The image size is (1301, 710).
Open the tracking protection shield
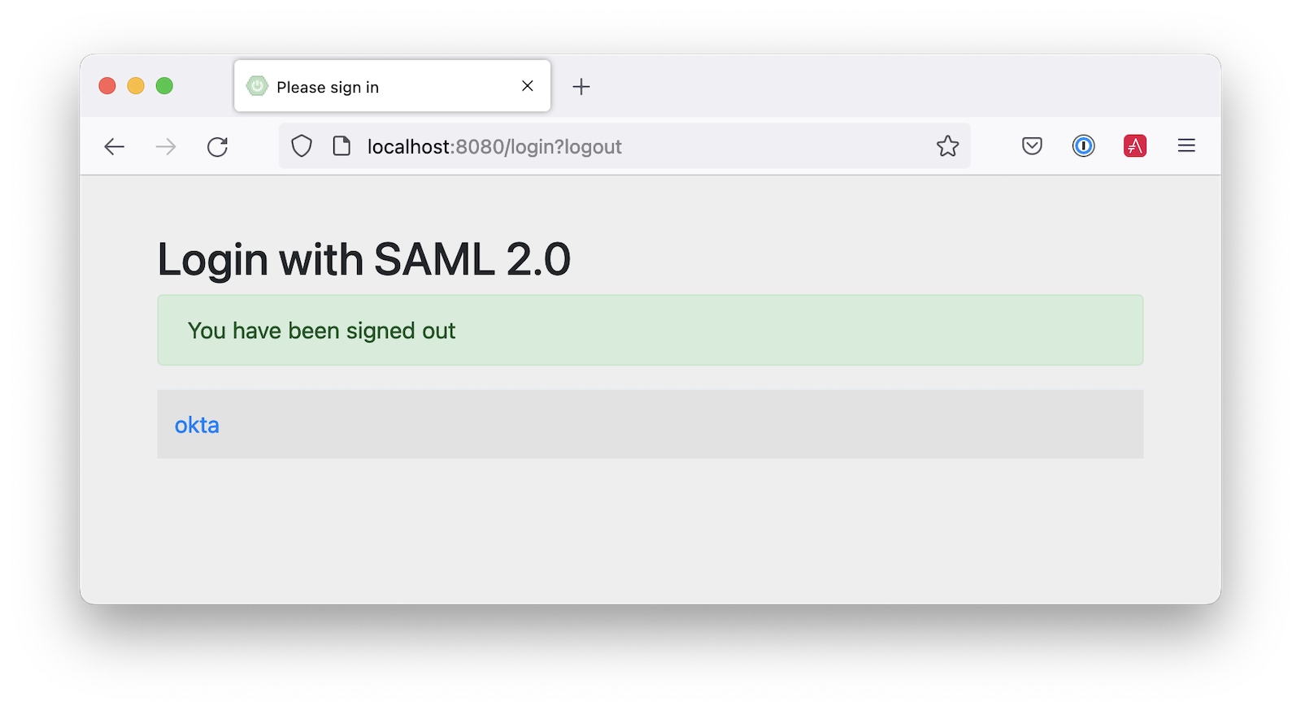pos(302,146)
